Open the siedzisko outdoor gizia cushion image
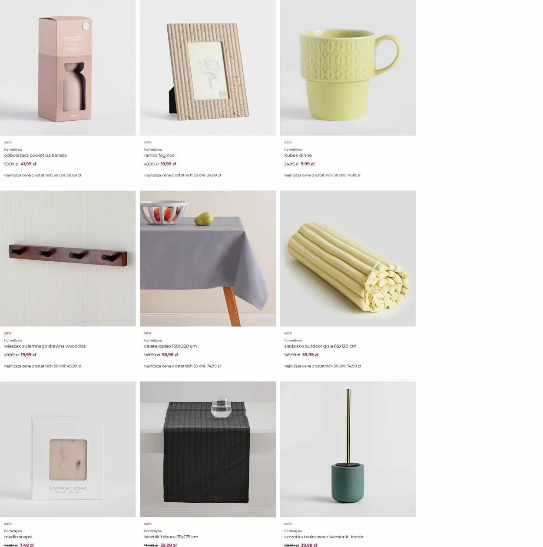The image size is (543, 547). (x=348, y=259)
